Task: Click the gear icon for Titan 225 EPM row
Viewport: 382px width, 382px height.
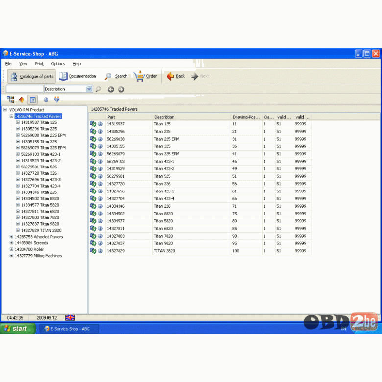Action: click(x=93, y=139)
